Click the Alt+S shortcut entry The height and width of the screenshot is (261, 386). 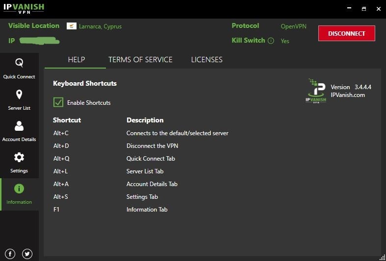click(x=60, y=197)
